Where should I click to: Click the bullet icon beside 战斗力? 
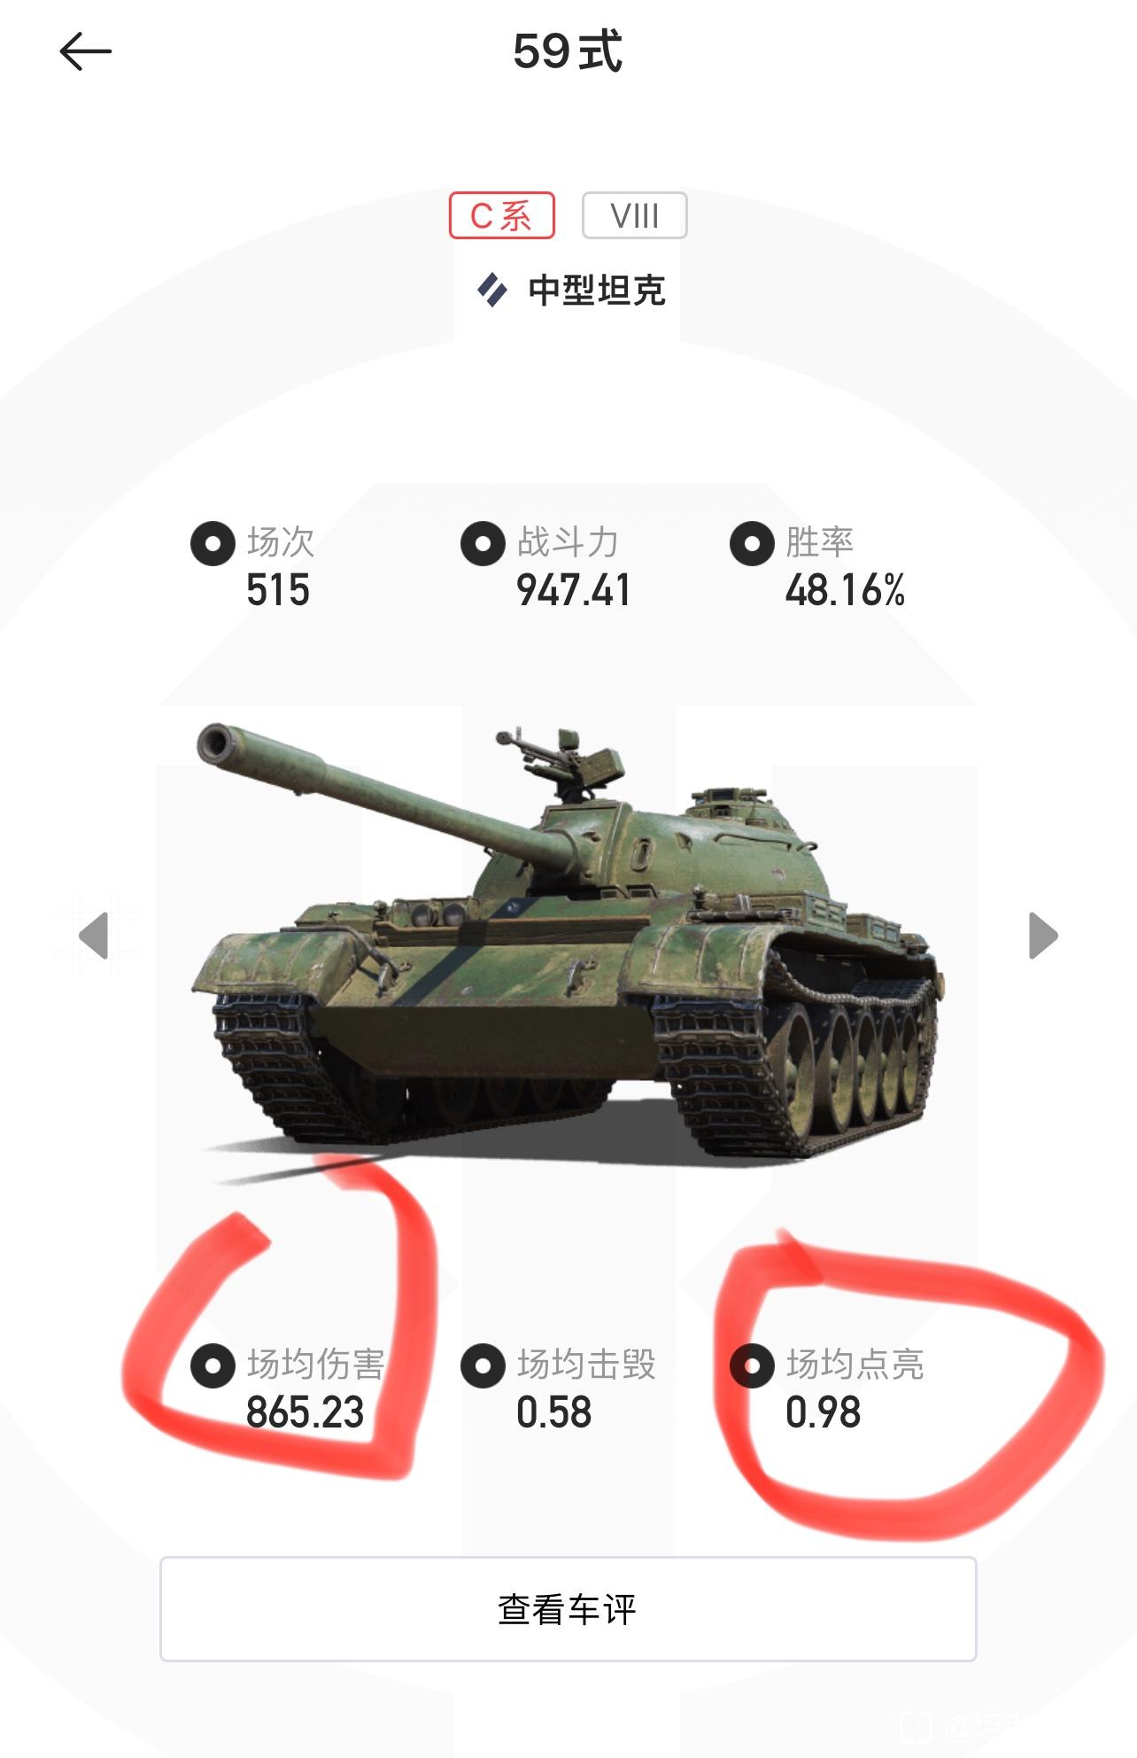tap(483, 543)
